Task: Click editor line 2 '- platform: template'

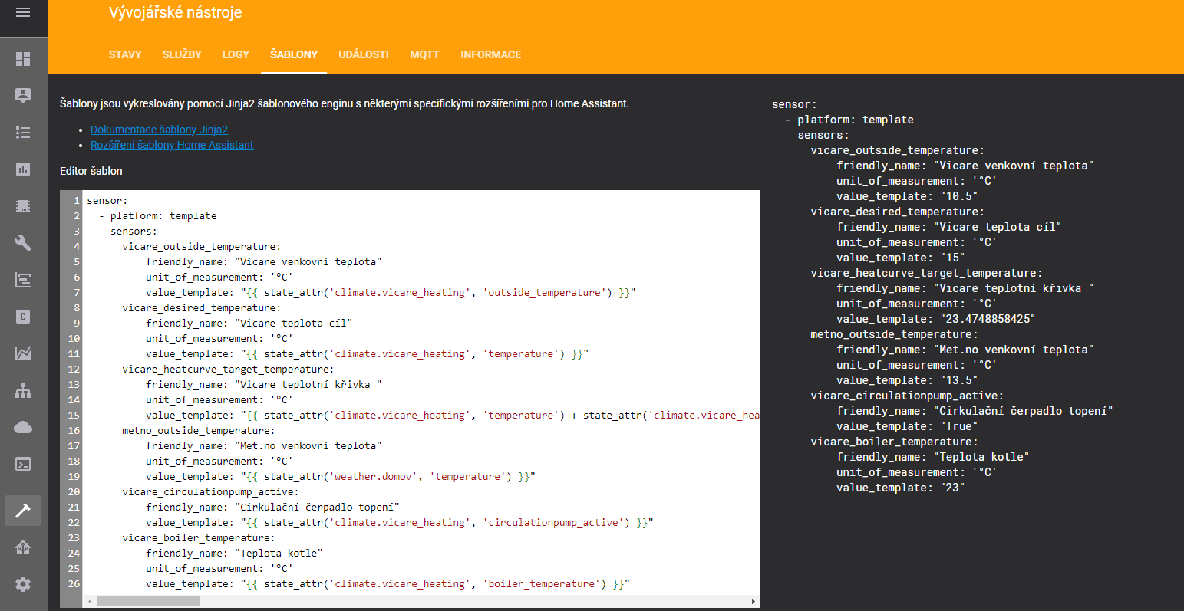Action: click(158, 216)
